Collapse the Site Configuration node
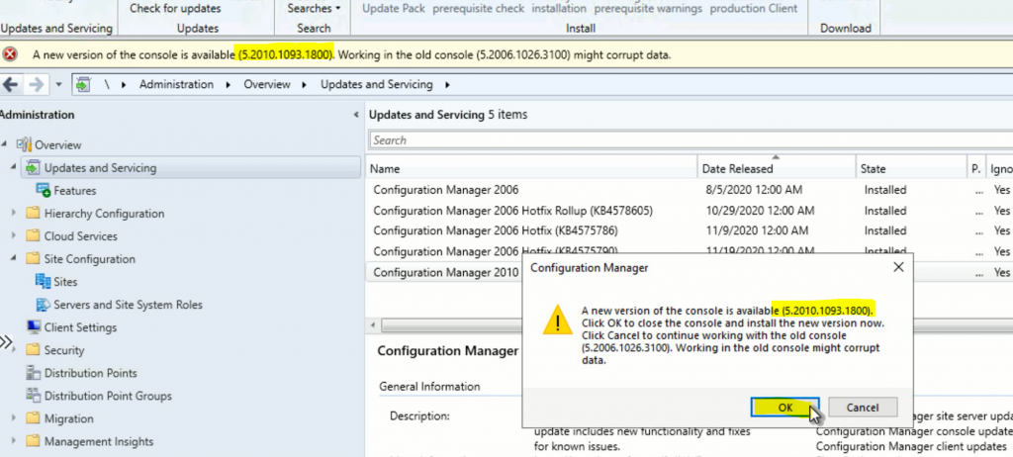Viewport: 1013px width, 457px height. tap(14, 258)
